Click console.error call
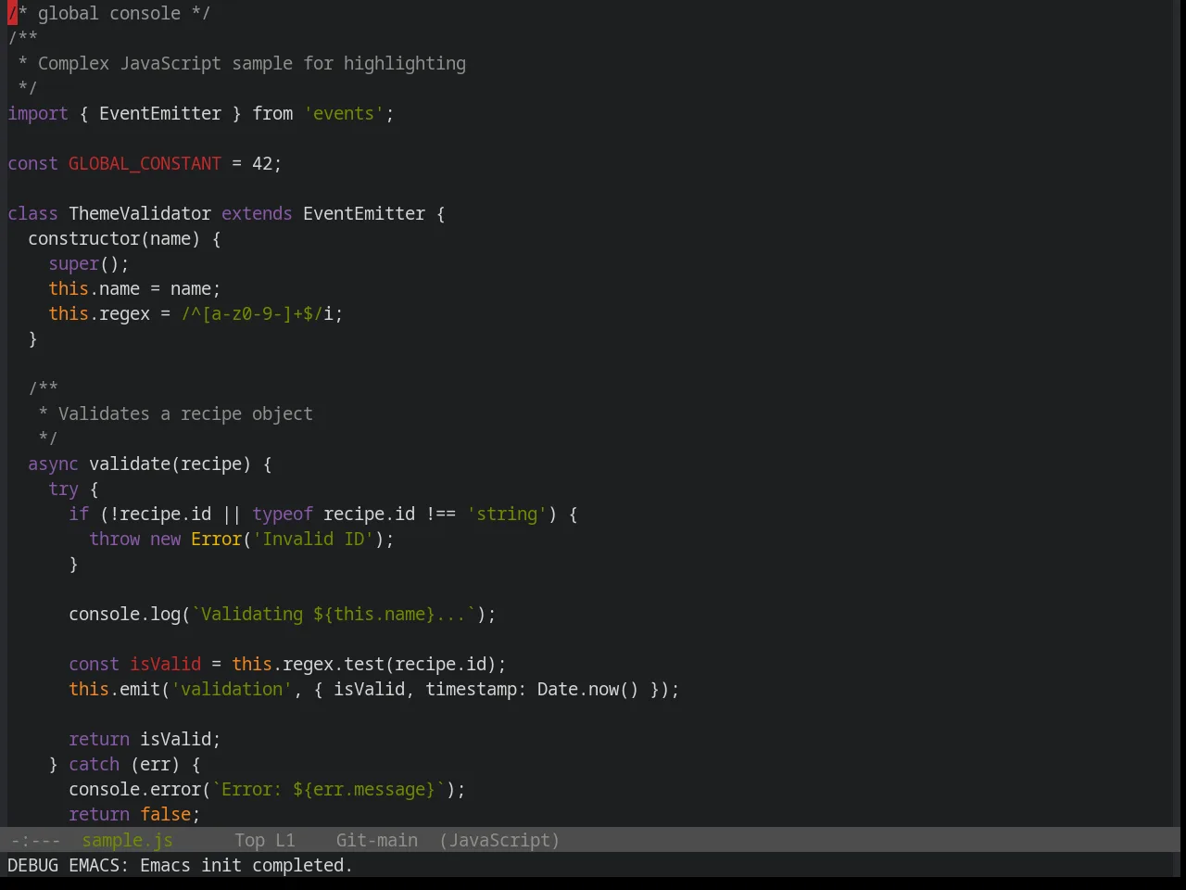 click(134, 789)
